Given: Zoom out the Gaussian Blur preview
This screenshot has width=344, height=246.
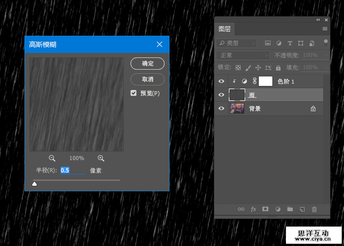Looking at the screenshot, I should 52,158.
